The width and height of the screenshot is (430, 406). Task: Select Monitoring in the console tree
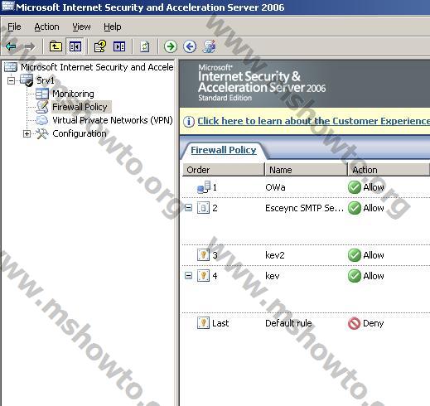(x=73, y=94)
